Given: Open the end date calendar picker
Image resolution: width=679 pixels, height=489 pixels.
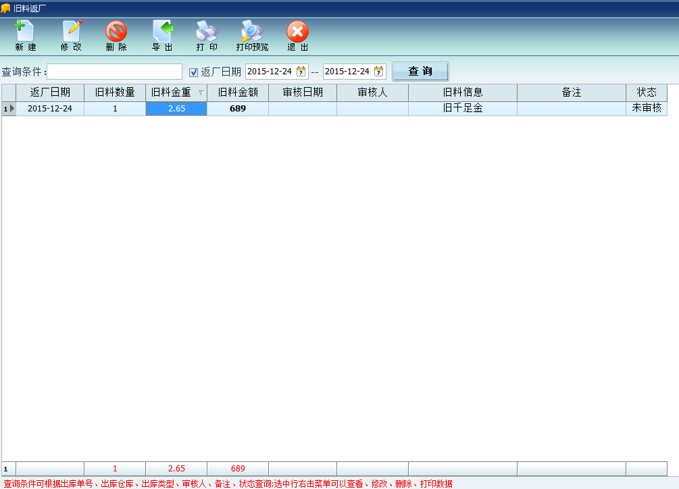Looking at the screenshot, I should pyautogui.click(x=379, y=72).
